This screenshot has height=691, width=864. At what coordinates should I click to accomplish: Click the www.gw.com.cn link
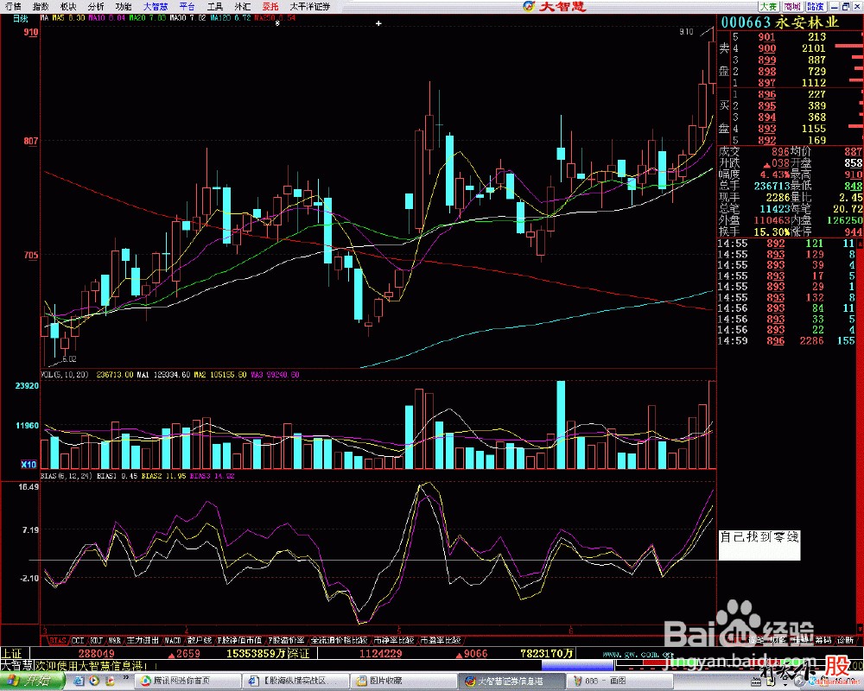tap(638, 654)
